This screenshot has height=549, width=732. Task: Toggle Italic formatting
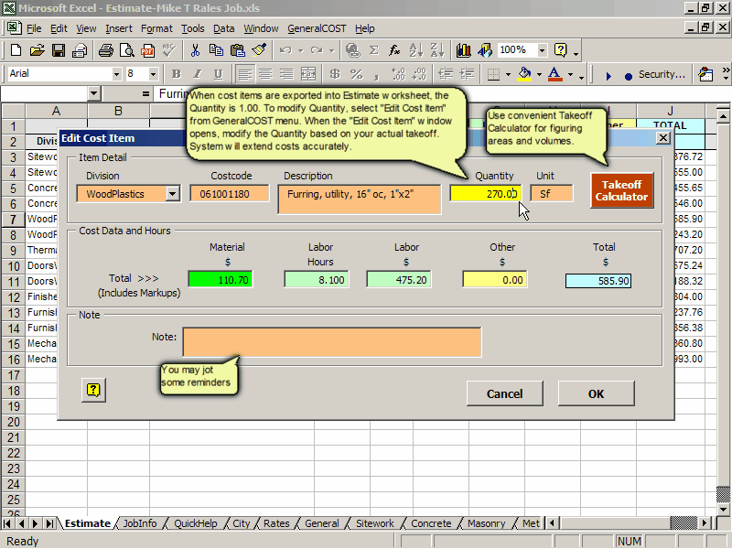[x=197, y=74]
